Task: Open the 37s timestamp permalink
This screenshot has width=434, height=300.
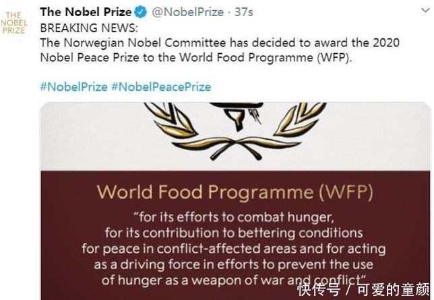Action: pyautogui.click(x=244, y=12)
